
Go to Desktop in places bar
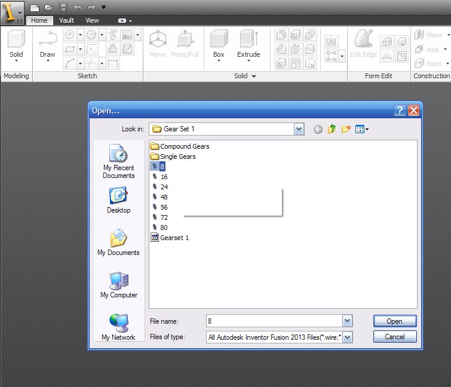[118, 200]
